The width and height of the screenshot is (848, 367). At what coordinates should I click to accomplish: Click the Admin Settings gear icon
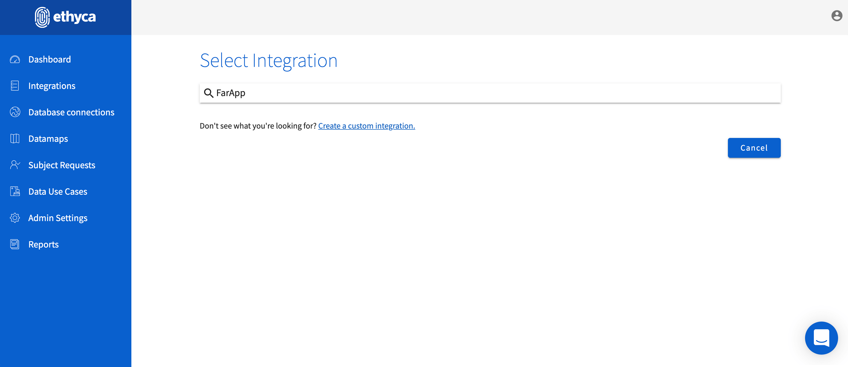pos(15,218)
